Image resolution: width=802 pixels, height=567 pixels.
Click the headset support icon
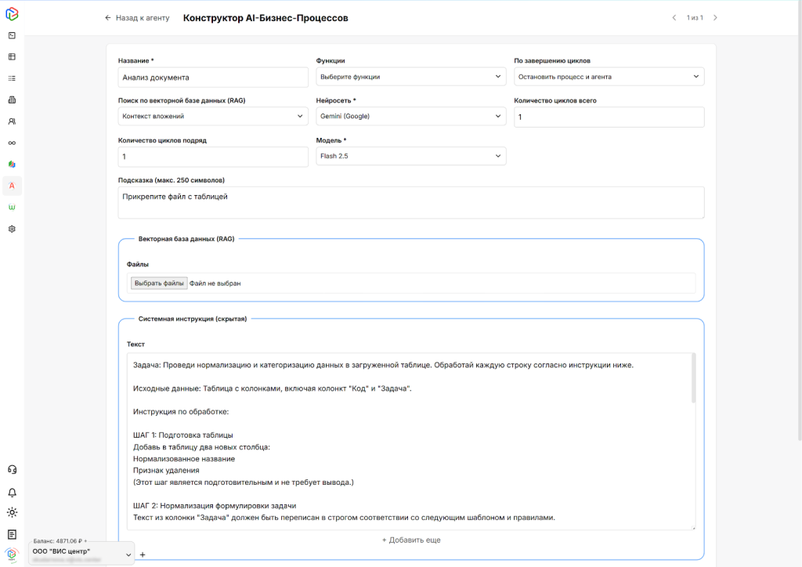click(x=12, y=470)
